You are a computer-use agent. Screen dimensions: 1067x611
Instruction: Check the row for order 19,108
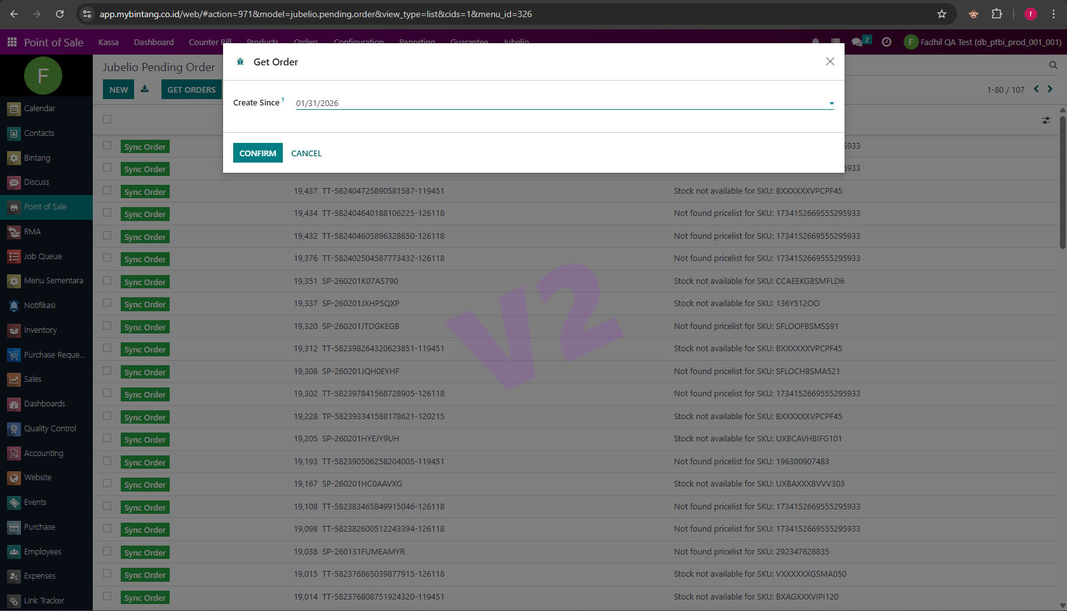point(107,506)
